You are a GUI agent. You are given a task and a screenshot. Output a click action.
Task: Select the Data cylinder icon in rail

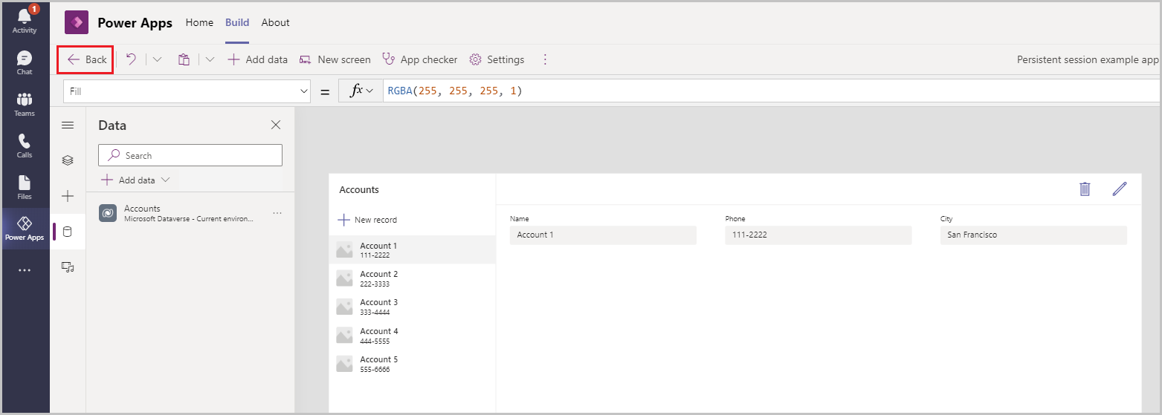pos(68,232)
